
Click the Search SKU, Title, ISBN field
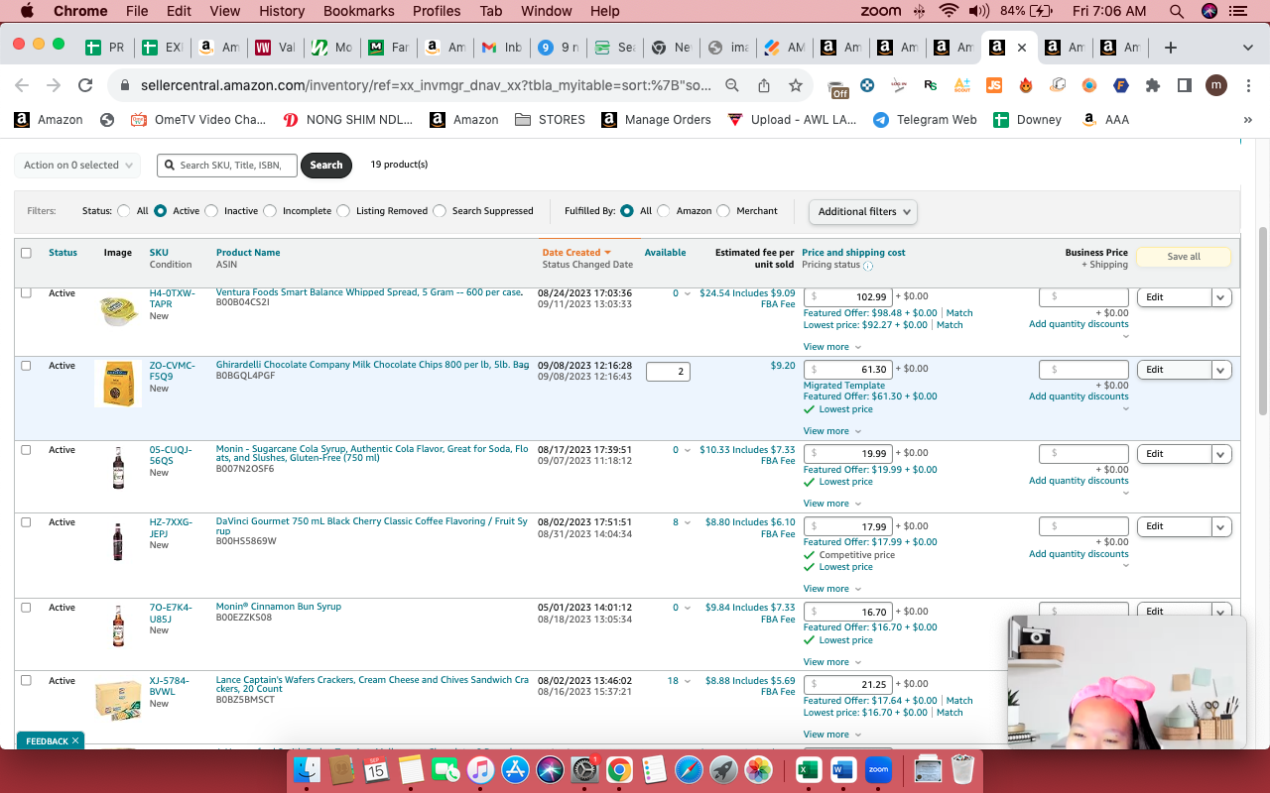(x=227, y=166)
